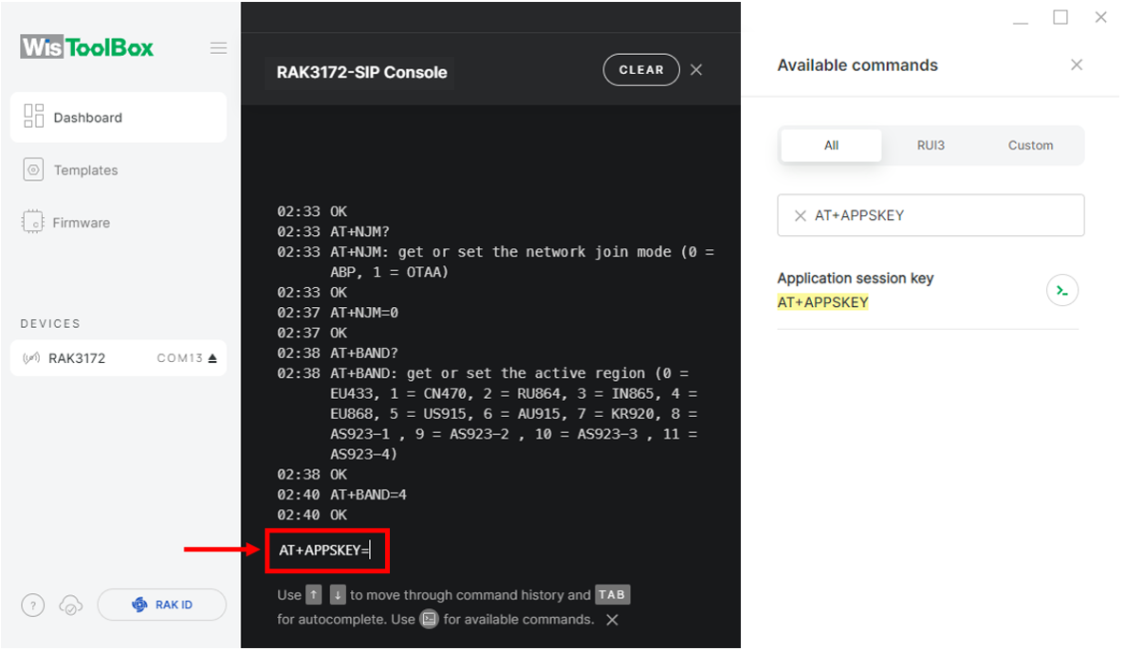Image resolution: width=1125 pixels, height=651 pixels.
Task: Switch to the RUI3 commands tab
Action: (x=931, y=145)
